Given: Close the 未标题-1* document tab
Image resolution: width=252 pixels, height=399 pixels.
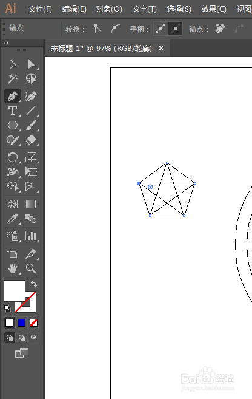Looking at the screenshot, I should tap(161, 48).
